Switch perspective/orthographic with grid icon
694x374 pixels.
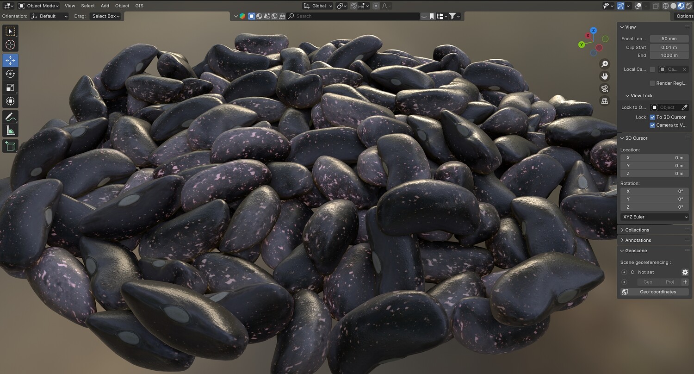(x=605, y=101)
